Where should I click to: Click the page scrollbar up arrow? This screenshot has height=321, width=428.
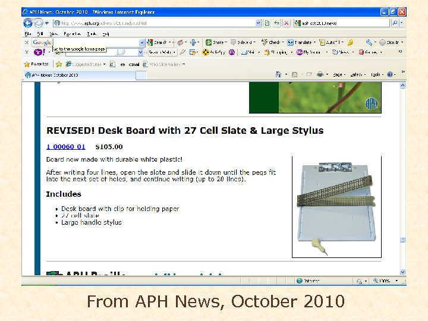[x=402, y=86]
